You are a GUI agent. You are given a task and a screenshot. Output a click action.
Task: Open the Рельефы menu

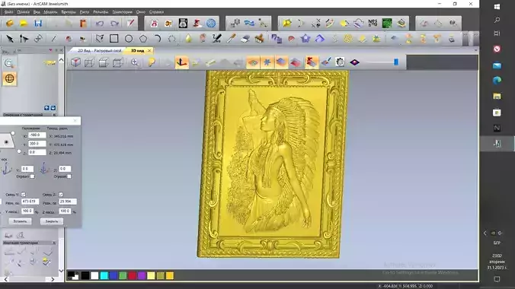(x=101, y=12)
